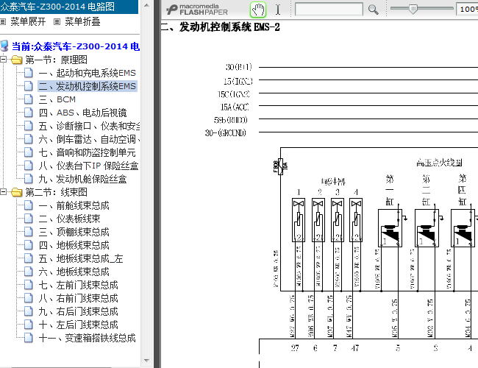Click the page icon beside 七、左前门线束总成
The height and width of the screenshot is (368, 478).
coord(29,285)
